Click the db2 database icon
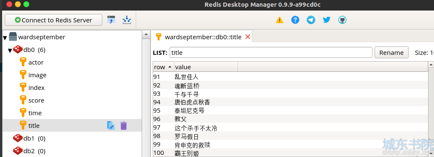Image resolution: width=434 pixels, height=157 pixels. tap(18, 151)
